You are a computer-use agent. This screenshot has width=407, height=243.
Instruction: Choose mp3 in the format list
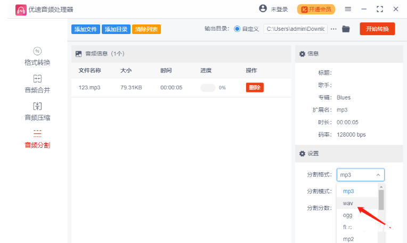tap(357, 191)
